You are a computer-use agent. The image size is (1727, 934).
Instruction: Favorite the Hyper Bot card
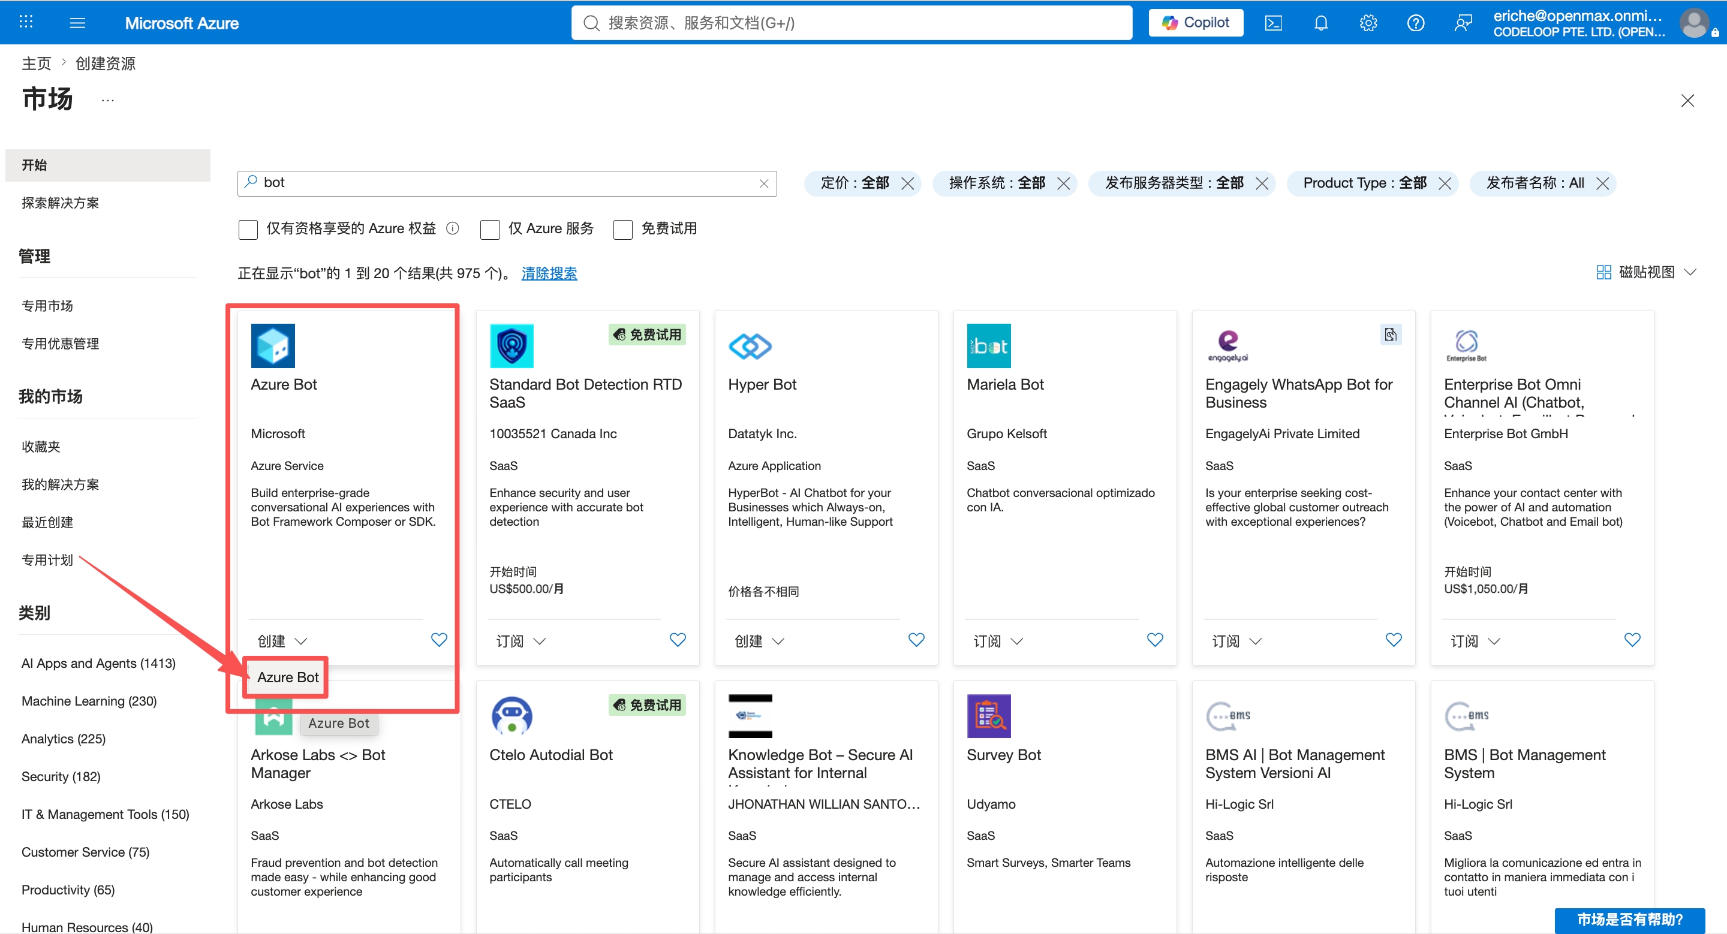coord(916,640)
